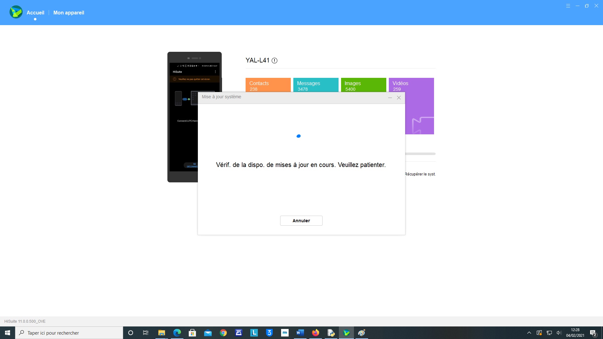Switch to Mon appareil tab
Viewport: 603px width, 339px height.
tap(69, 13)
